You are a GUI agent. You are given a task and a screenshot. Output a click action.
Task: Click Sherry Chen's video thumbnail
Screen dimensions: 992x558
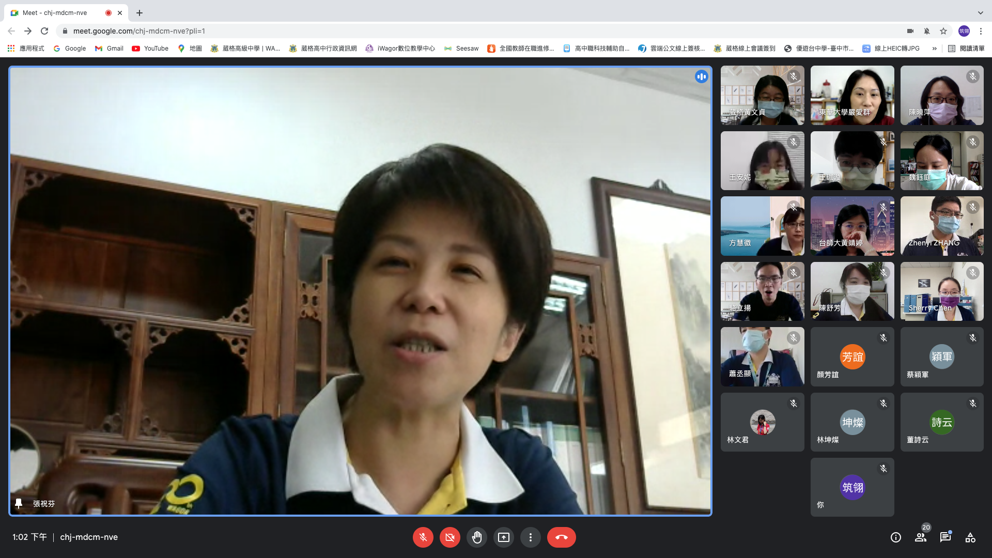(941, 291)
